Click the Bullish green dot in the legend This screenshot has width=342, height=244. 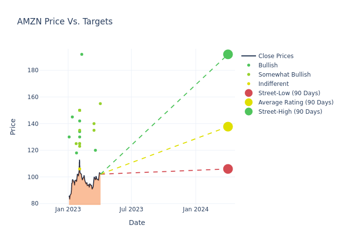(249, 65)
